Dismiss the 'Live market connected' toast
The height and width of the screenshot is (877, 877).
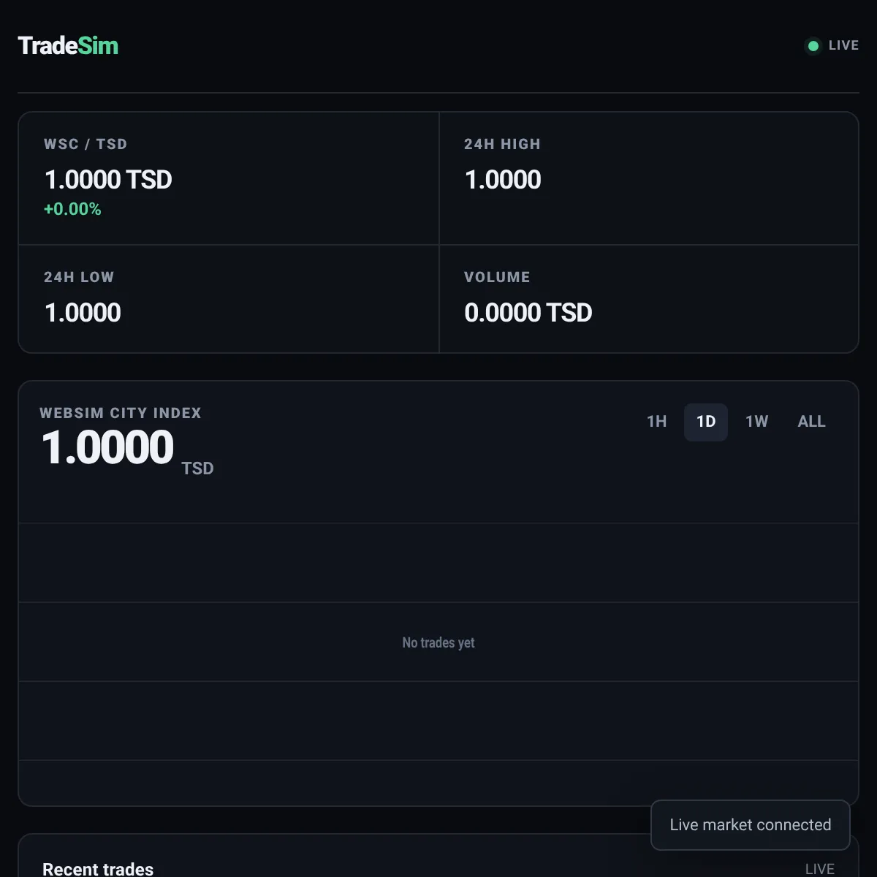coord(751,824)
